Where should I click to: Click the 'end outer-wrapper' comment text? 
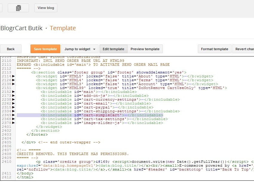click(x=69, y=142)
